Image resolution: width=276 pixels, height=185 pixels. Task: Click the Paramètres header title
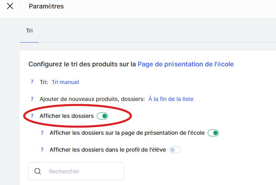click(x=46, y=6)
